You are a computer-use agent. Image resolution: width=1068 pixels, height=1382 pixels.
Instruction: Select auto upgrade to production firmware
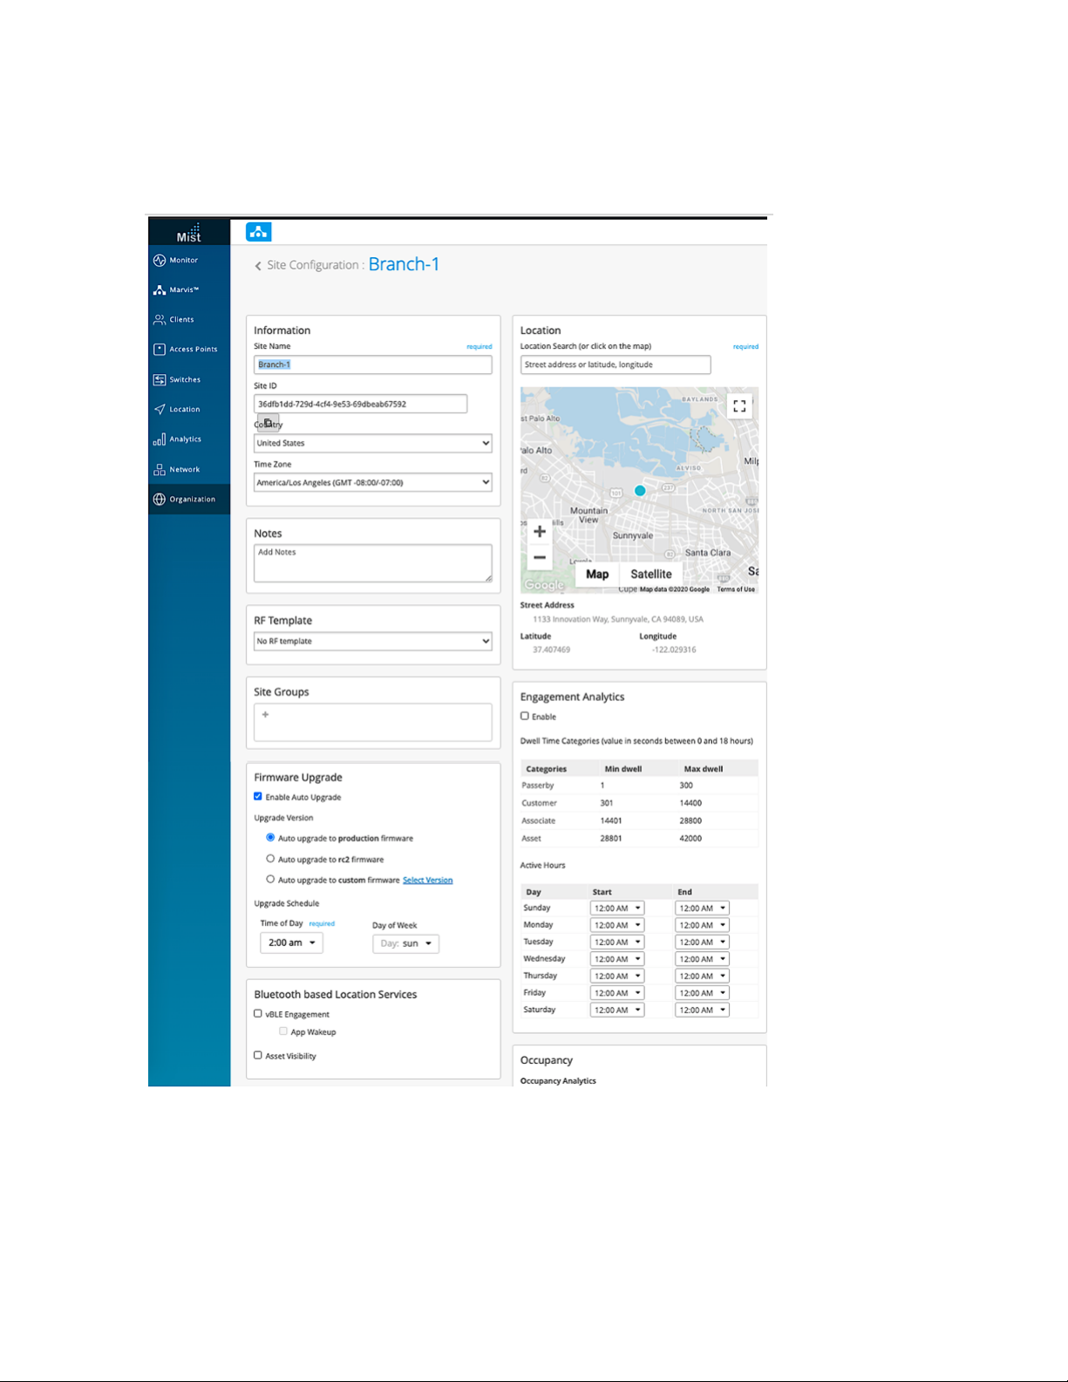click(270, 837)
